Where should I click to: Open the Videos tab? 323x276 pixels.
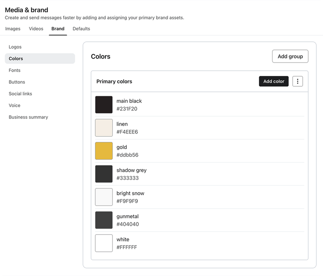pyautogui.click(x=36, y=29)
